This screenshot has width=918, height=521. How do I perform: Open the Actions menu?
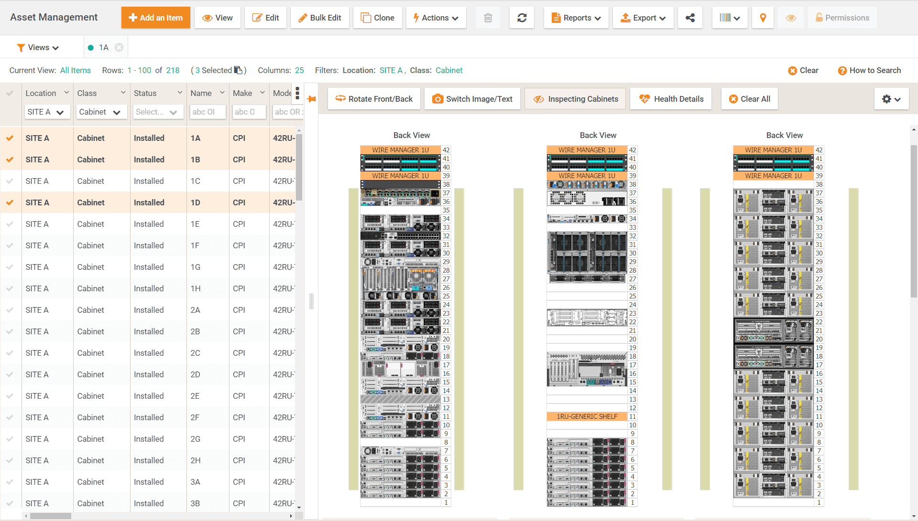(436, 18)
